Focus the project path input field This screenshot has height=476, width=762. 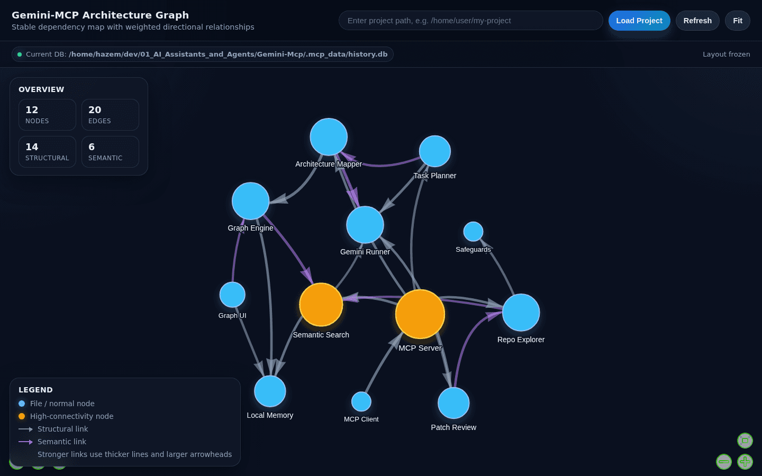pos(471,21)
